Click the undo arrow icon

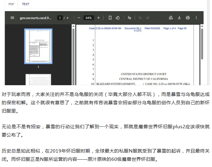(140, 18)
